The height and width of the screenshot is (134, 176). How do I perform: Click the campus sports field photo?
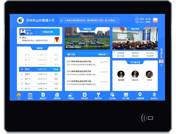(x=87, y=38)
